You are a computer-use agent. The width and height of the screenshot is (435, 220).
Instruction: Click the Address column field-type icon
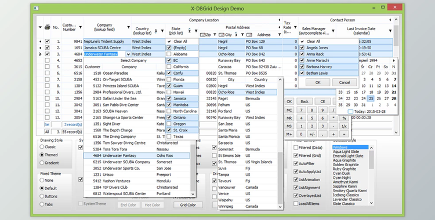point(249,35)
